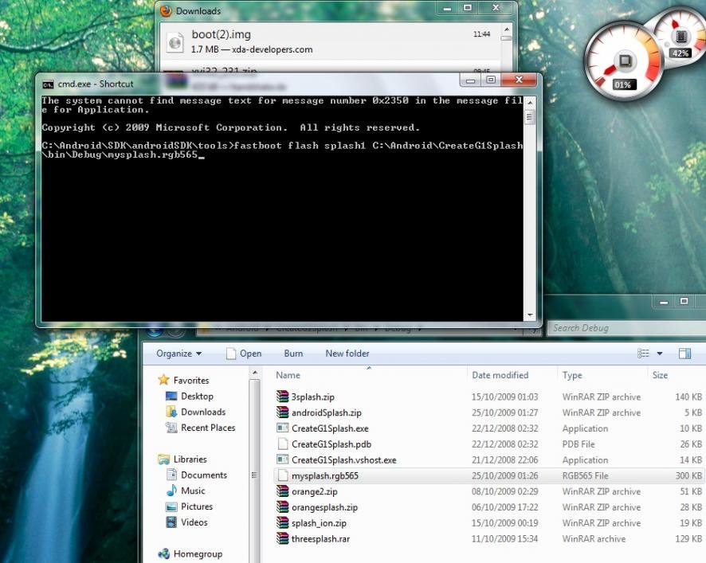The height and width of the screenshot is (563, 706).
Task: Select Libraries in the navigation pane
Action: click(190, 459)
